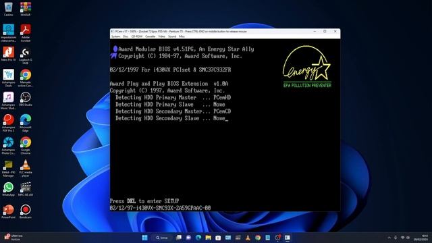The image size is (432, 243).
Task: Click the clock and date in taskbar
Action: [421, 238]
